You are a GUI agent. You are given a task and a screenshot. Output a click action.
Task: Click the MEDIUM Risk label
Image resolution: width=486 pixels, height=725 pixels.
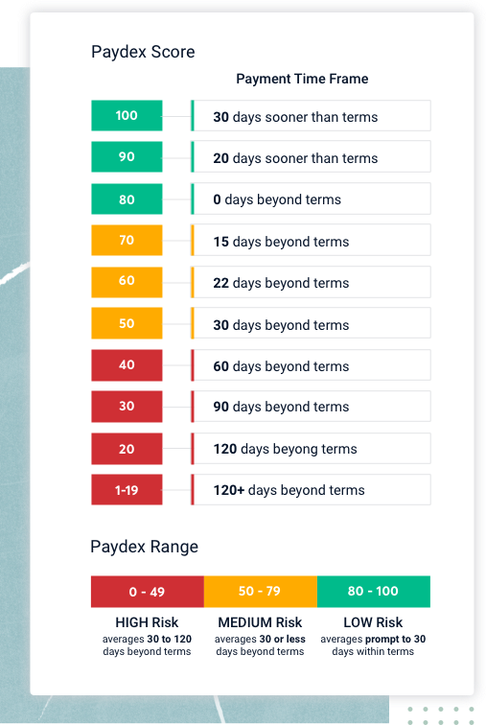(x=260, y=622)
